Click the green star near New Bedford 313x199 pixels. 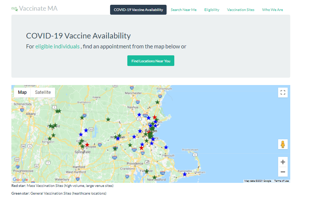click(x=154, y=177)
